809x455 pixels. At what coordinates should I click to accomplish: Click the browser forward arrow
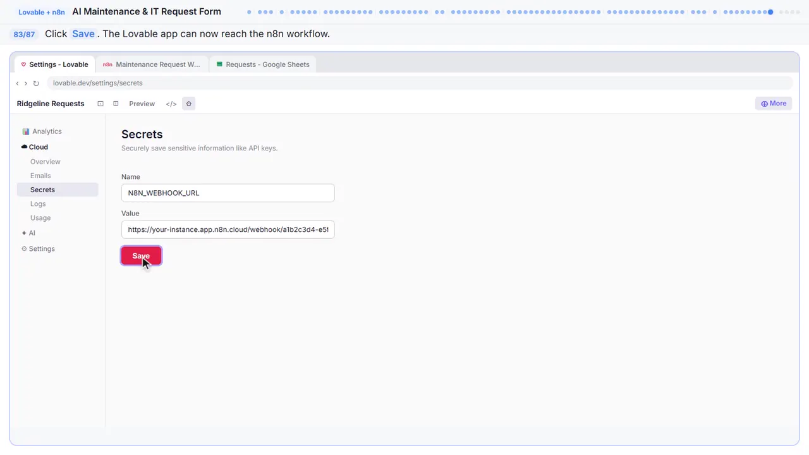point(26,83)
